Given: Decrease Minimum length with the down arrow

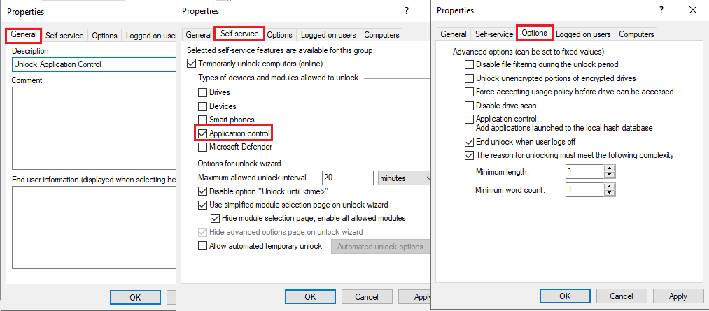Looking at the screenshot, I should [x=610, y=175].
